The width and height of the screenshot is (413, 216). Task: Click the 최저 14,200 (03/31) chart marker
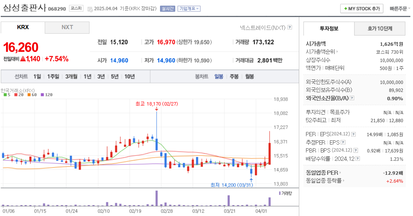(x=232, y=185)
